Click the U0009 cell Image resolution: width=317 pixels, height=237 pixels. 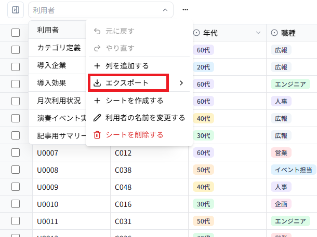[x=71, y=187]
